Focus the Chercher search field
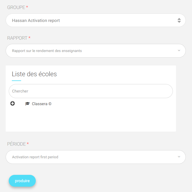The image size is (192, 192). click(x=91, y=91)
